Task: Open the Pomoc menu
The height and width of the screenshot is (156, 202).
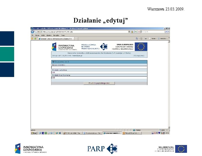Action: click(x=63, y=35)
